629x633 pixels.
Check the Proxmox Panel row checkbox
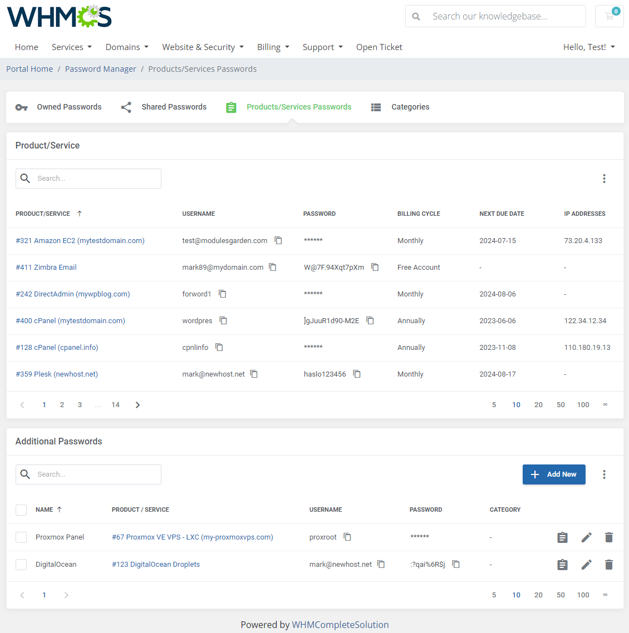[x=21, y=537]
